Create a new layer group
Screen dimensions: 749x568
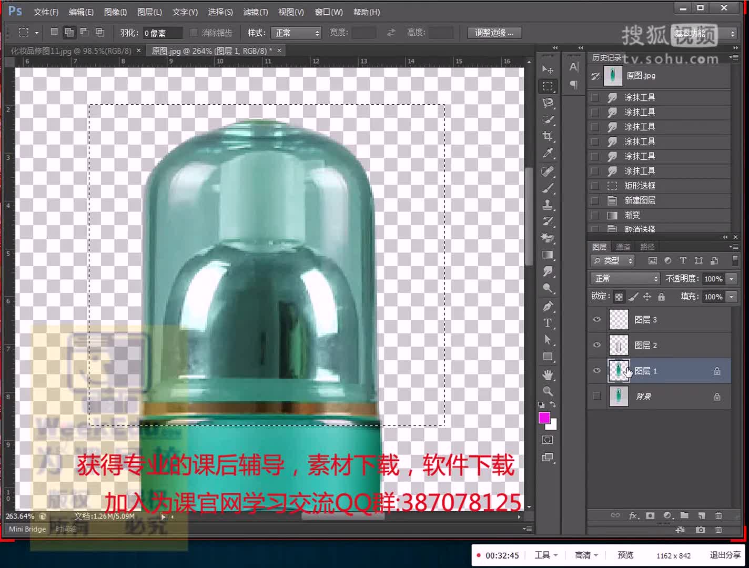tap(684, 515)
